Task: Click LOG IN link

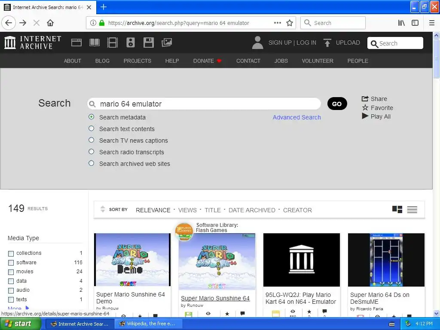Action: (306, 43)
